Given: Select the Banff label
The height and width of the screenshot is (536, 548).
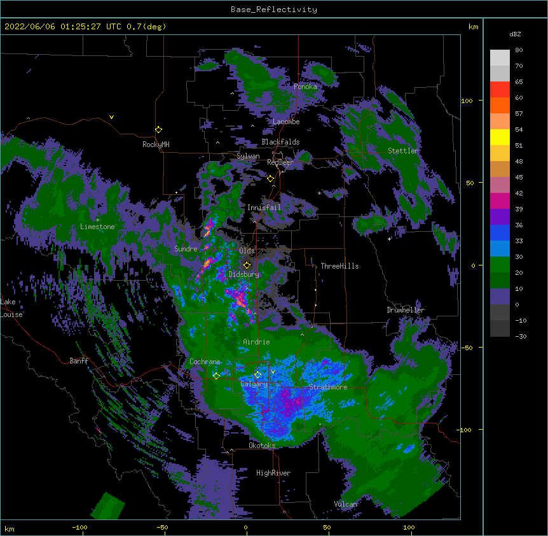Looking at the screenshot, I should click(79, 361).
